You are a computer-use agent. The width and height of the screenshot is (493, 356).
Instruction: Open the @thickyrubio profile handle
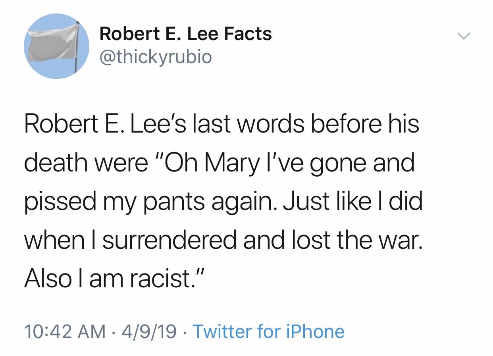click(x=156, y=56)
